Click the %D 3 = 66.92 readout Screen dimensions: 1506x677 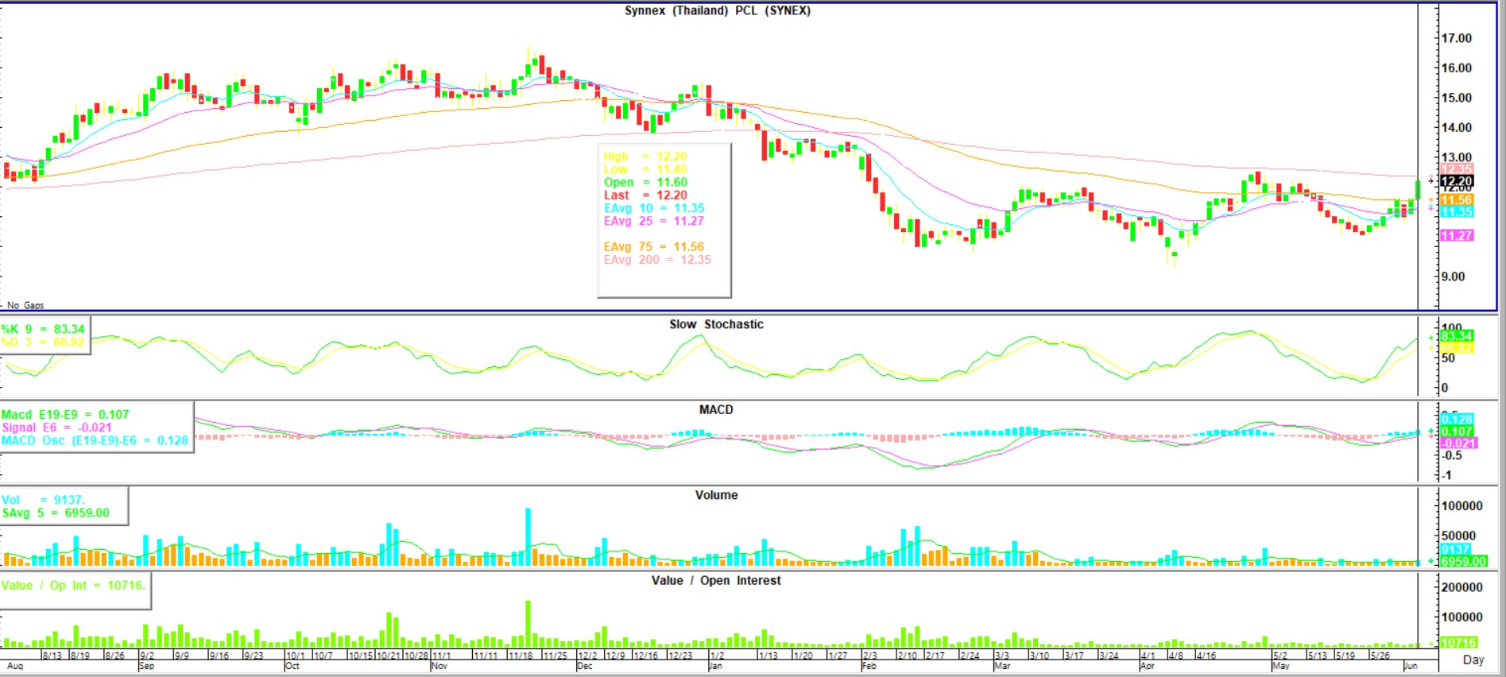[43, 342]
